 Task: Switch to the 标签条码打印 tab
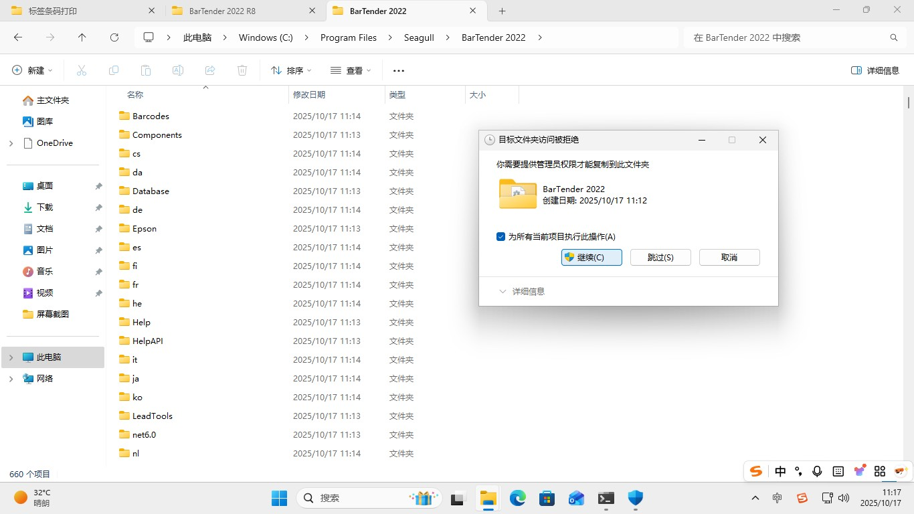tap(82, 11)
